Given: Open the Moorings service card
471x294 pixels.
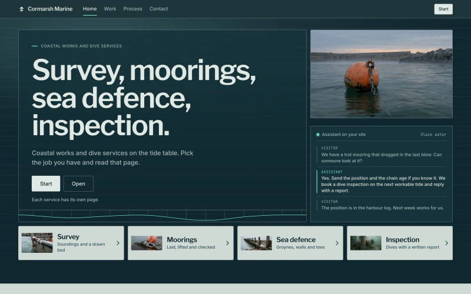Looking at the screenshot, I should pyautogui.click(x=181, y=243).
